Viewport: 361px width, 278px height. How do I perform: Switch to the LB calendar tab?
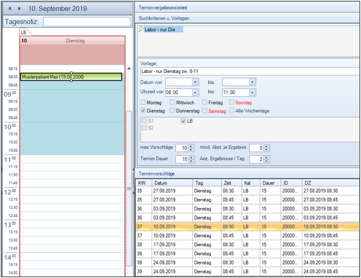(x=24, y=32)
